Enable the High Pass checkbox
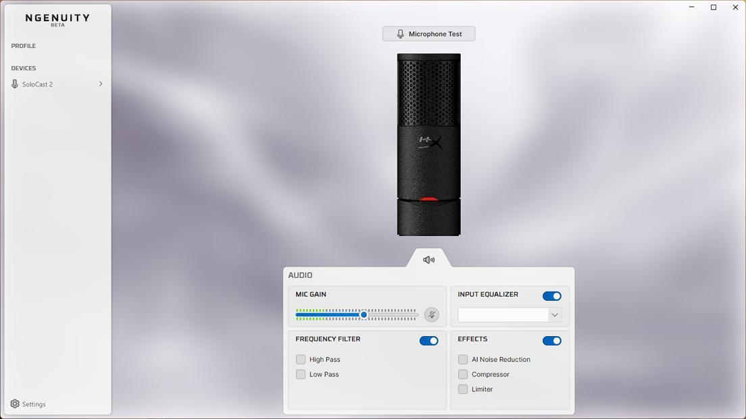This screenshot has width=746, height=419. (x=301, y=360)
